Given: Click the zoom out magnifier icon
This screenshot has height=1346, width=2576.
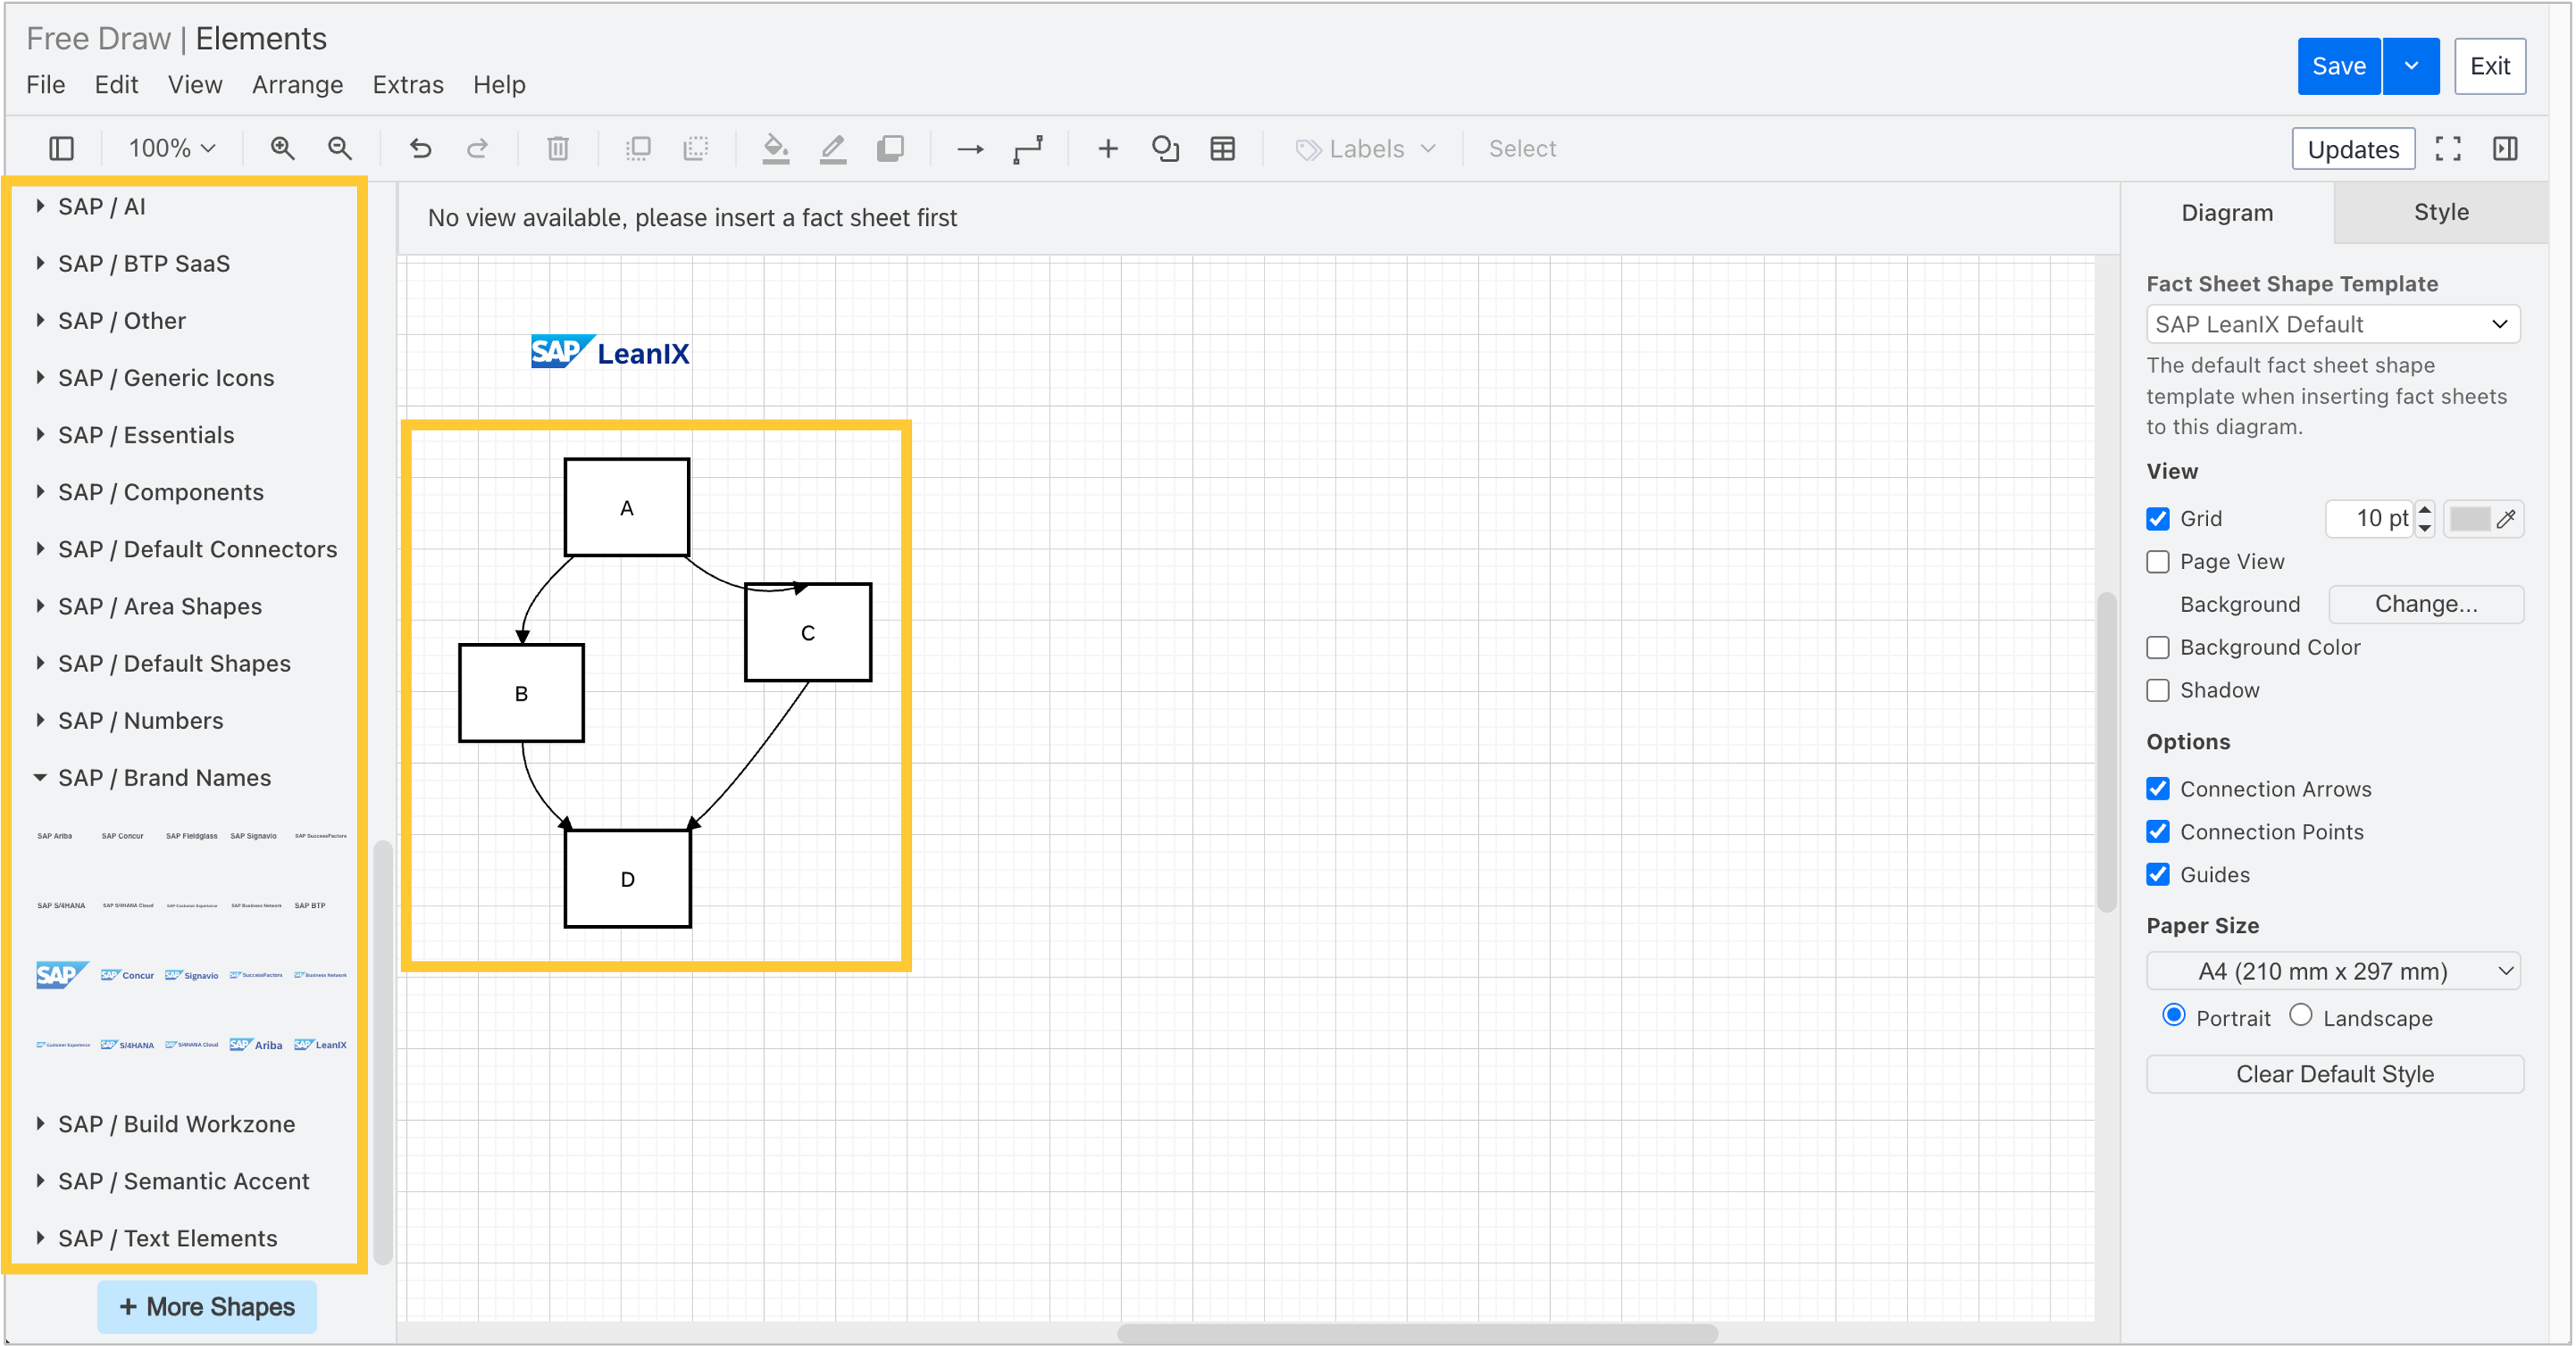Looking at the screenshot, I should coord(340,149).
